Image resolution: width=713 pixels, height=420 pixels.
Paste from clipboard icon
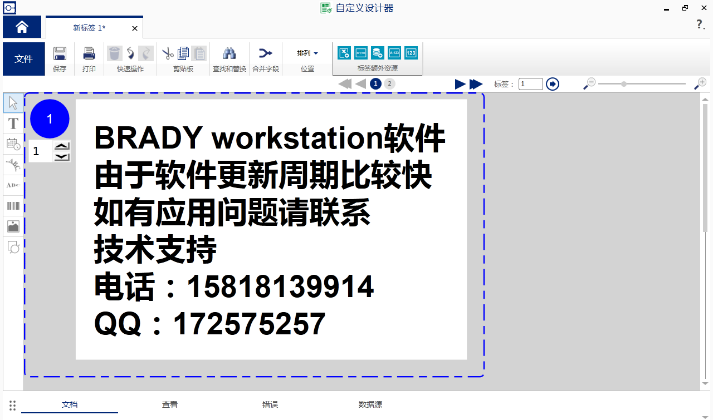[x=199, y=53]
